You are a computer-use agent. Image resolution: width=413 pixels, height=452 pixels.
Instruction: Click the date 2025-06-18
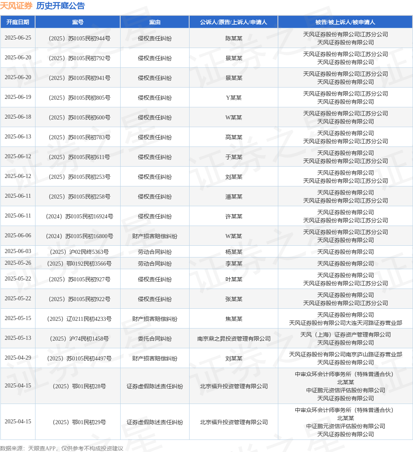pos(18,117)
